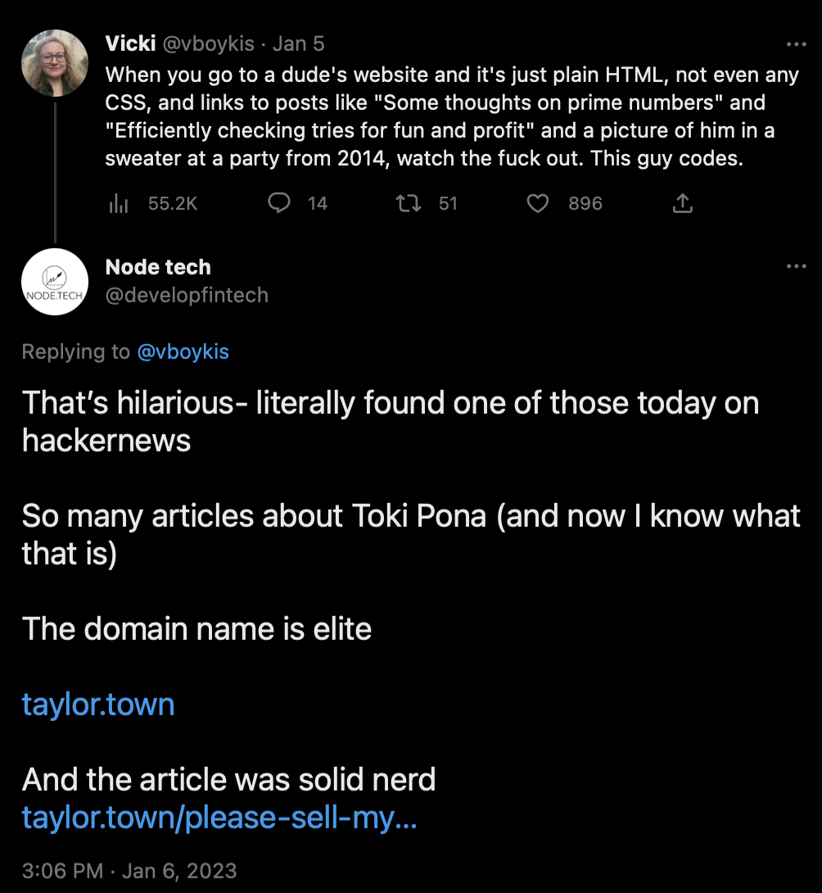Click the view analytics icon on Vicki's tweet
The height and width of the screenshot is (893, 822).
coord(118,203)
